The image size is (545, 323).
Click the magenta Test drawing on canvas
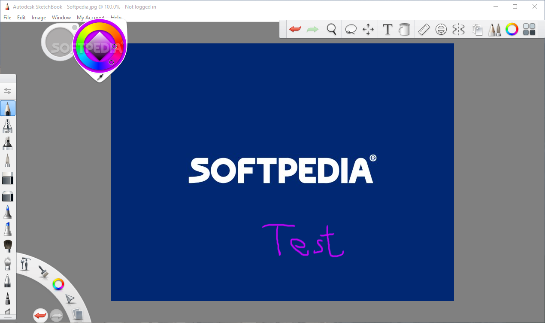point(303,240)
